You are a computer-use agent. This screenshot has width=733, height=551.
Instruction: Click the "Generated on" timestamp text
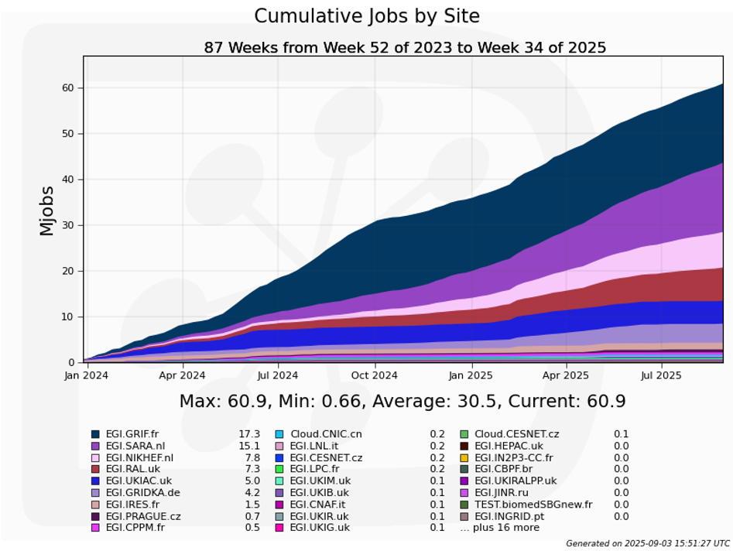pyautogui.click(x=647, y=543)
